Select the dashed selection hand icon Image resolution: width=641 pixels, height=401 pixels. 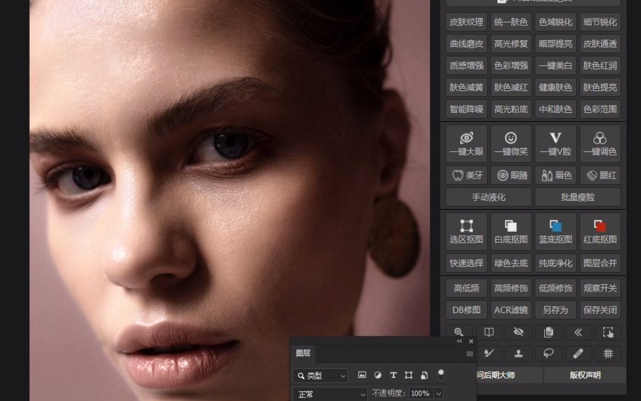(x=608, y=332)
